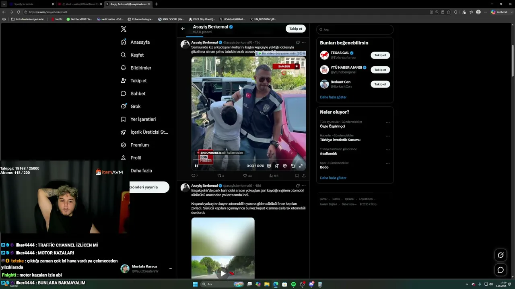This screenshot has width=515, height=289.
Task: Unmute the Samsun video
Action: point(277,166)
